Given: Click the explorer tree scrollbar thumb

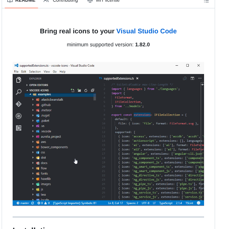Looking at the screenshot, I should point(95,97).
